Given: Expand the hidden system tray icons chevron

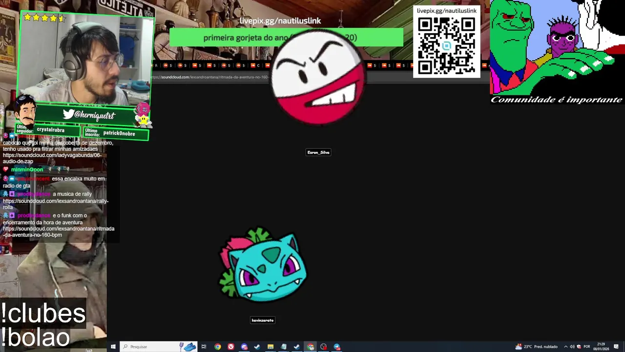Looking at the screenshot, I should click(565, 347).
